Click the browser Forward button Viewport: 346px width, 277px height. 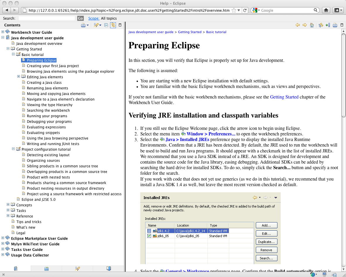pos(15,10)
